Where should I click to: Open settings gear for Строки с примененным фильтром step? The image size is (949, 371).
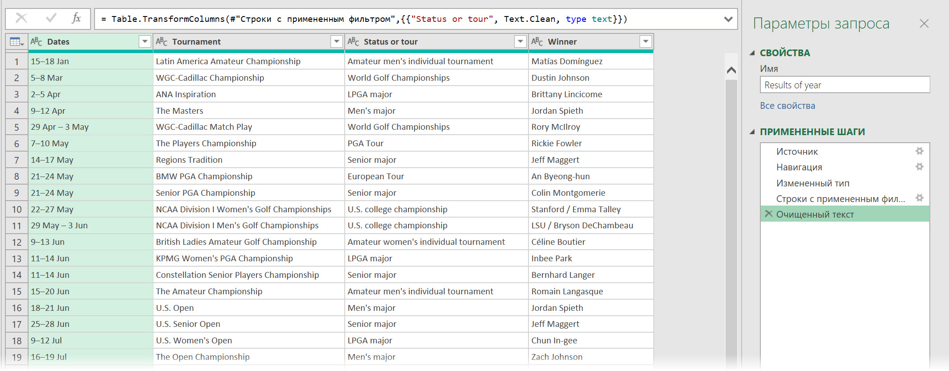[919, 198]
